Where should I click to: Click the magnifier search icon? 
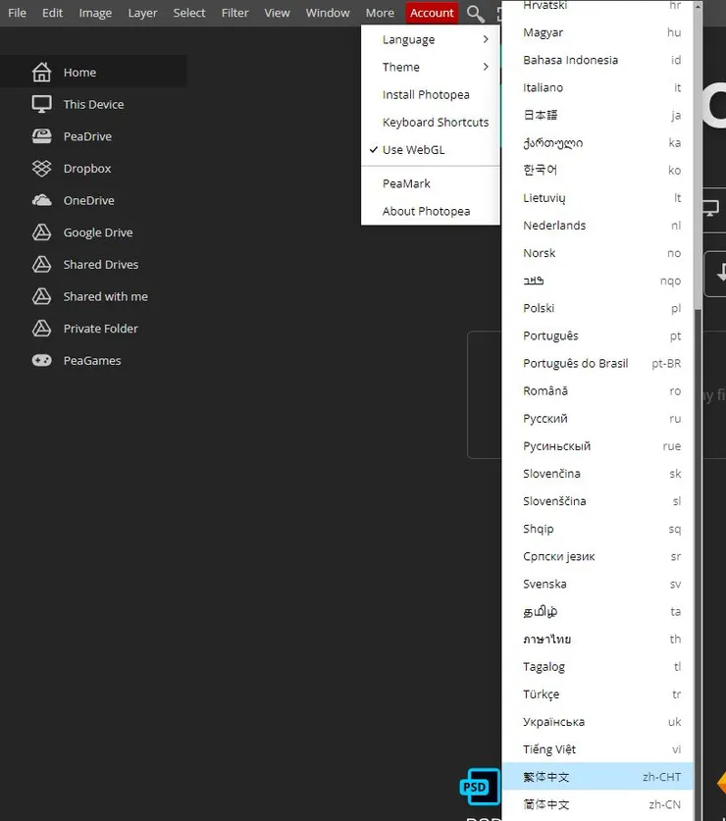(x=476, y=13)
